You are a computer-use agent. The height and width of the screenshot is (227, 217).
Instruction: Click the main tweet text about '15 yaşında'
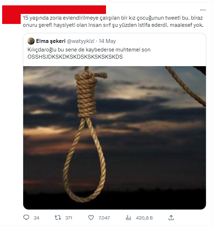coord(113,21)
